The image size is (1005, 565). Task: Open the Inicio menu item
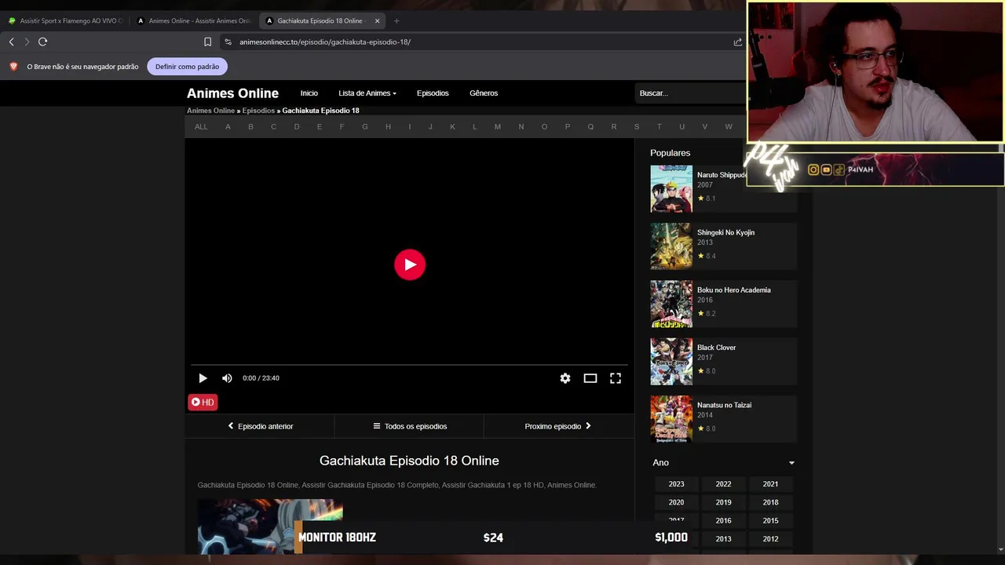309,93
